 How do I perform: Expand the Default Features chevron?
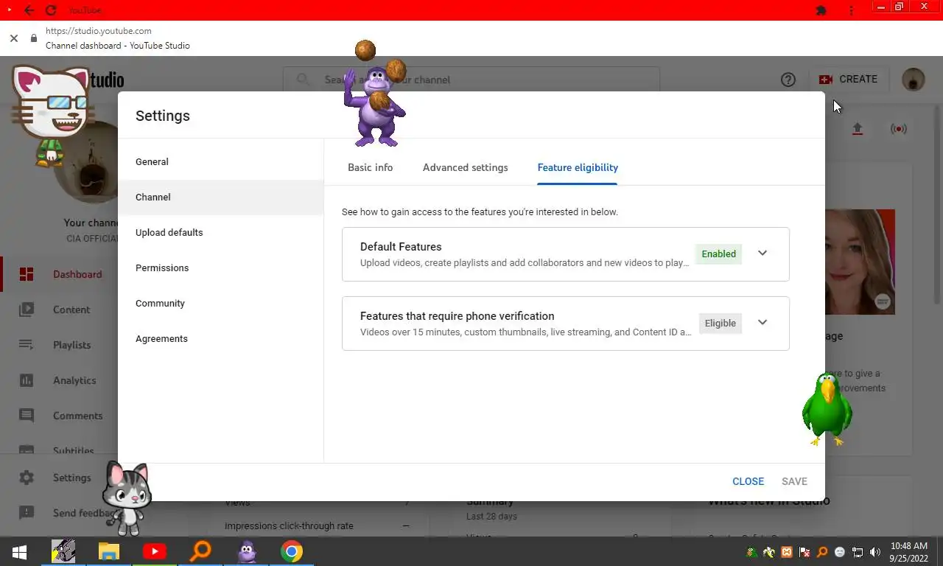pos(763,254)
